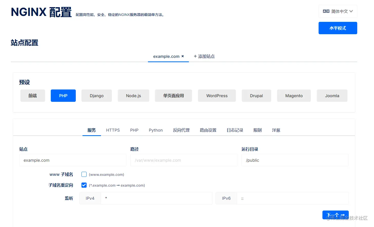Switch to the HTTPS tab
This screenshot has height=227, width=374.
pos(113,130)
